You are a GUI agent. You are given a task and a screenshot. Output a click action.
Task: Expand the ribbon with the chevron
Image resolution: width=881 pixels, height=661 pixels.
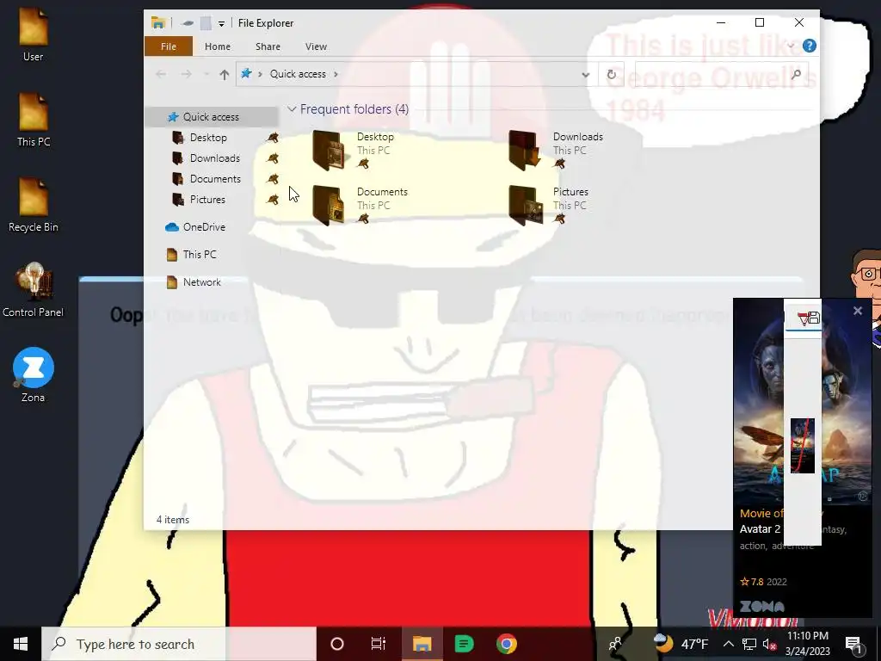click(791, 46)
